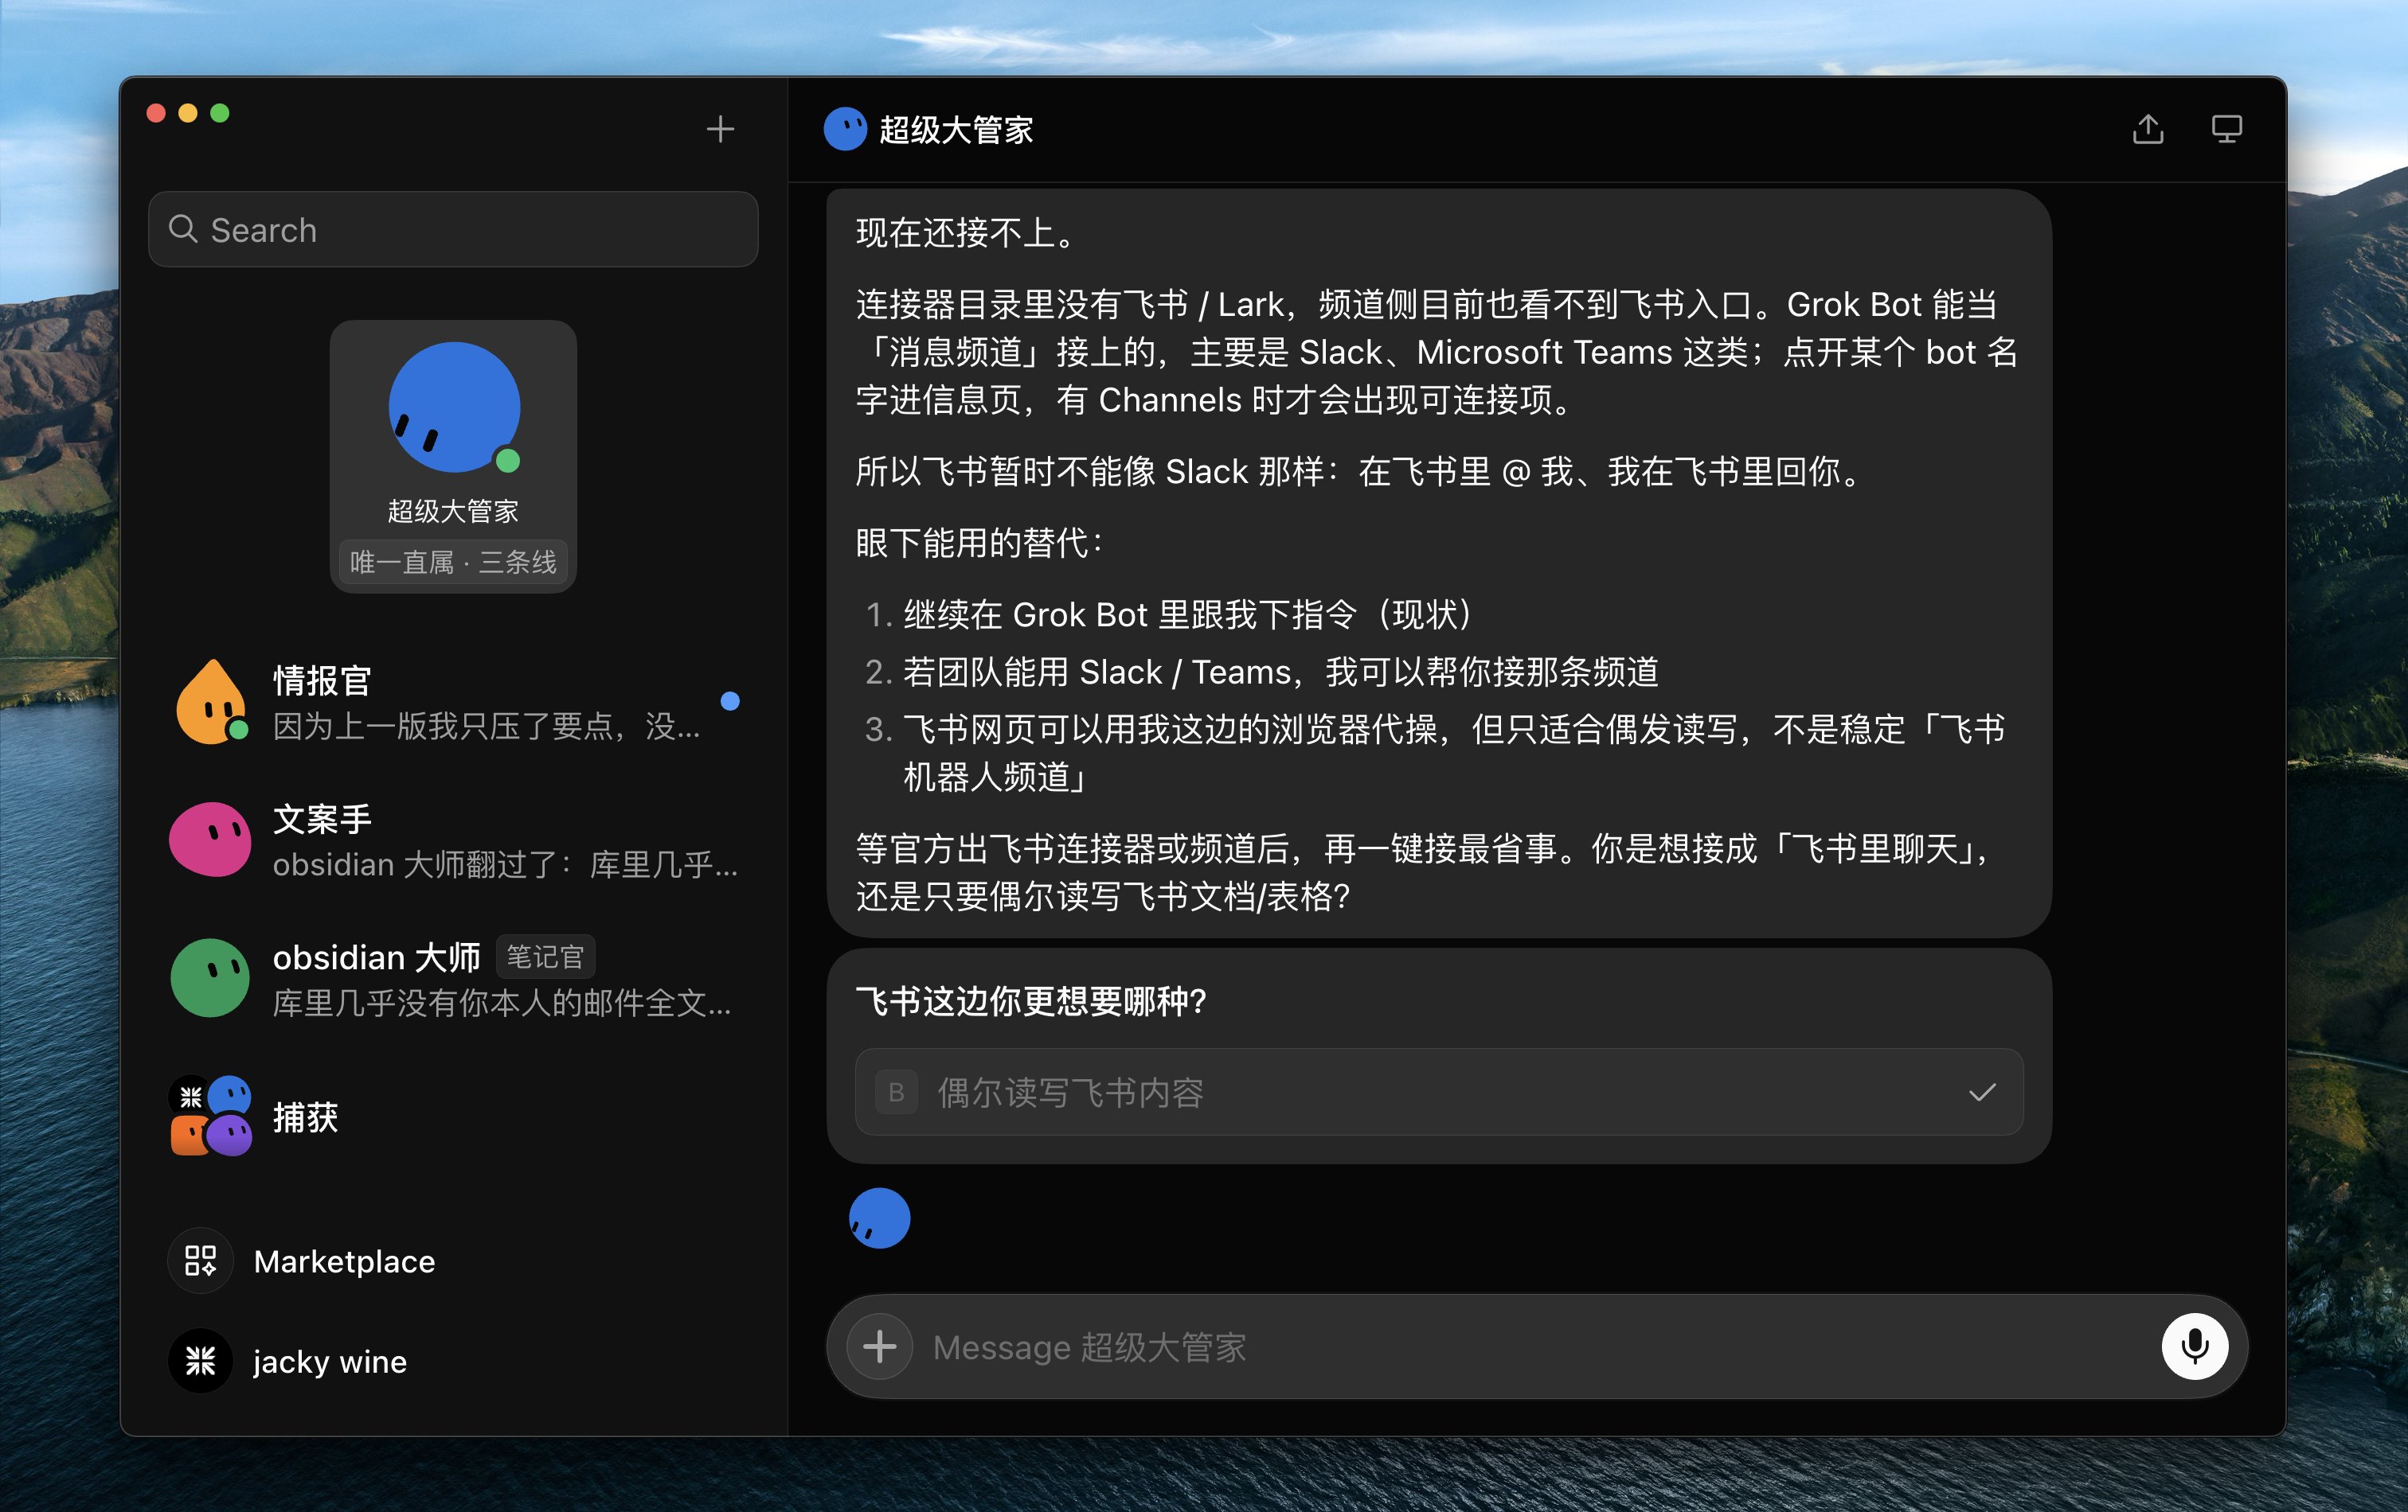Click the 眼下能用的替代： line
The width and height of the screenshot is (2408, 1512).
(981, 543)
